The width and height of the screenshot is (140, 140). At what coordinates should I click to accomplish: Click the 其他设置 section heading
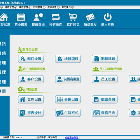click(32, 89)
